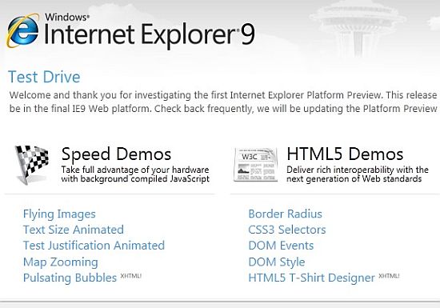Click 'Deliver rich interoperability' description text
This screenshot has height=308, width=440.
point(358,174)
